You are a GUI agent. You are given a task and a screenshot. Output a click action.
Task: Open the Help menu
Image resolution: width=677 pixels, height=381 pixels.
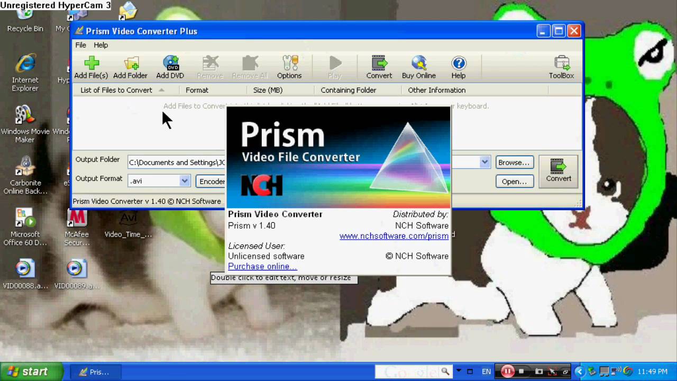[100, 45]
